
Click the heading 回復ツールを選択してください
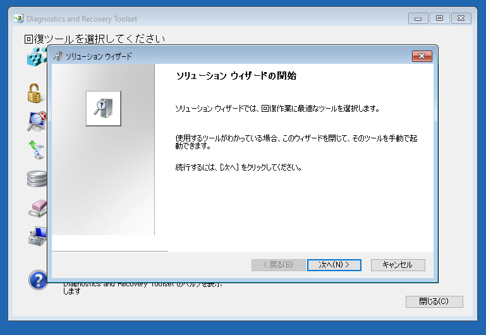tap(95, 39)
